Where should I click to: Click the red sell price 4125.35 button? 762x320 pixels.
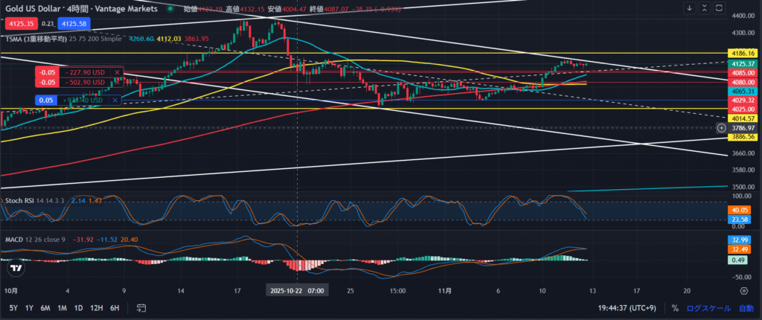click(17, 23)
